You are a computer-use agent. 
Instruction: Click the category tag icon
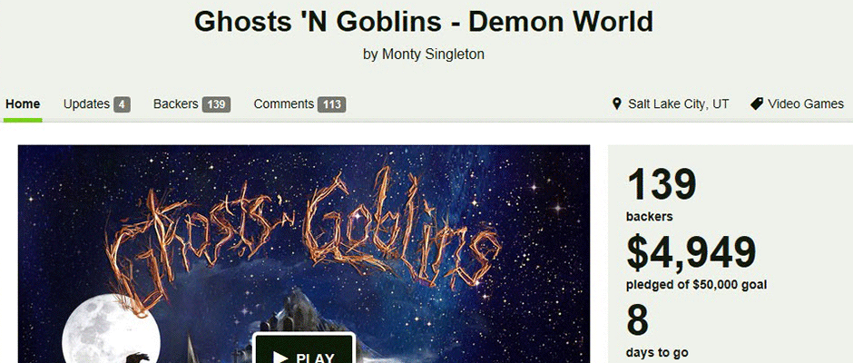click(x=757, y=103)
